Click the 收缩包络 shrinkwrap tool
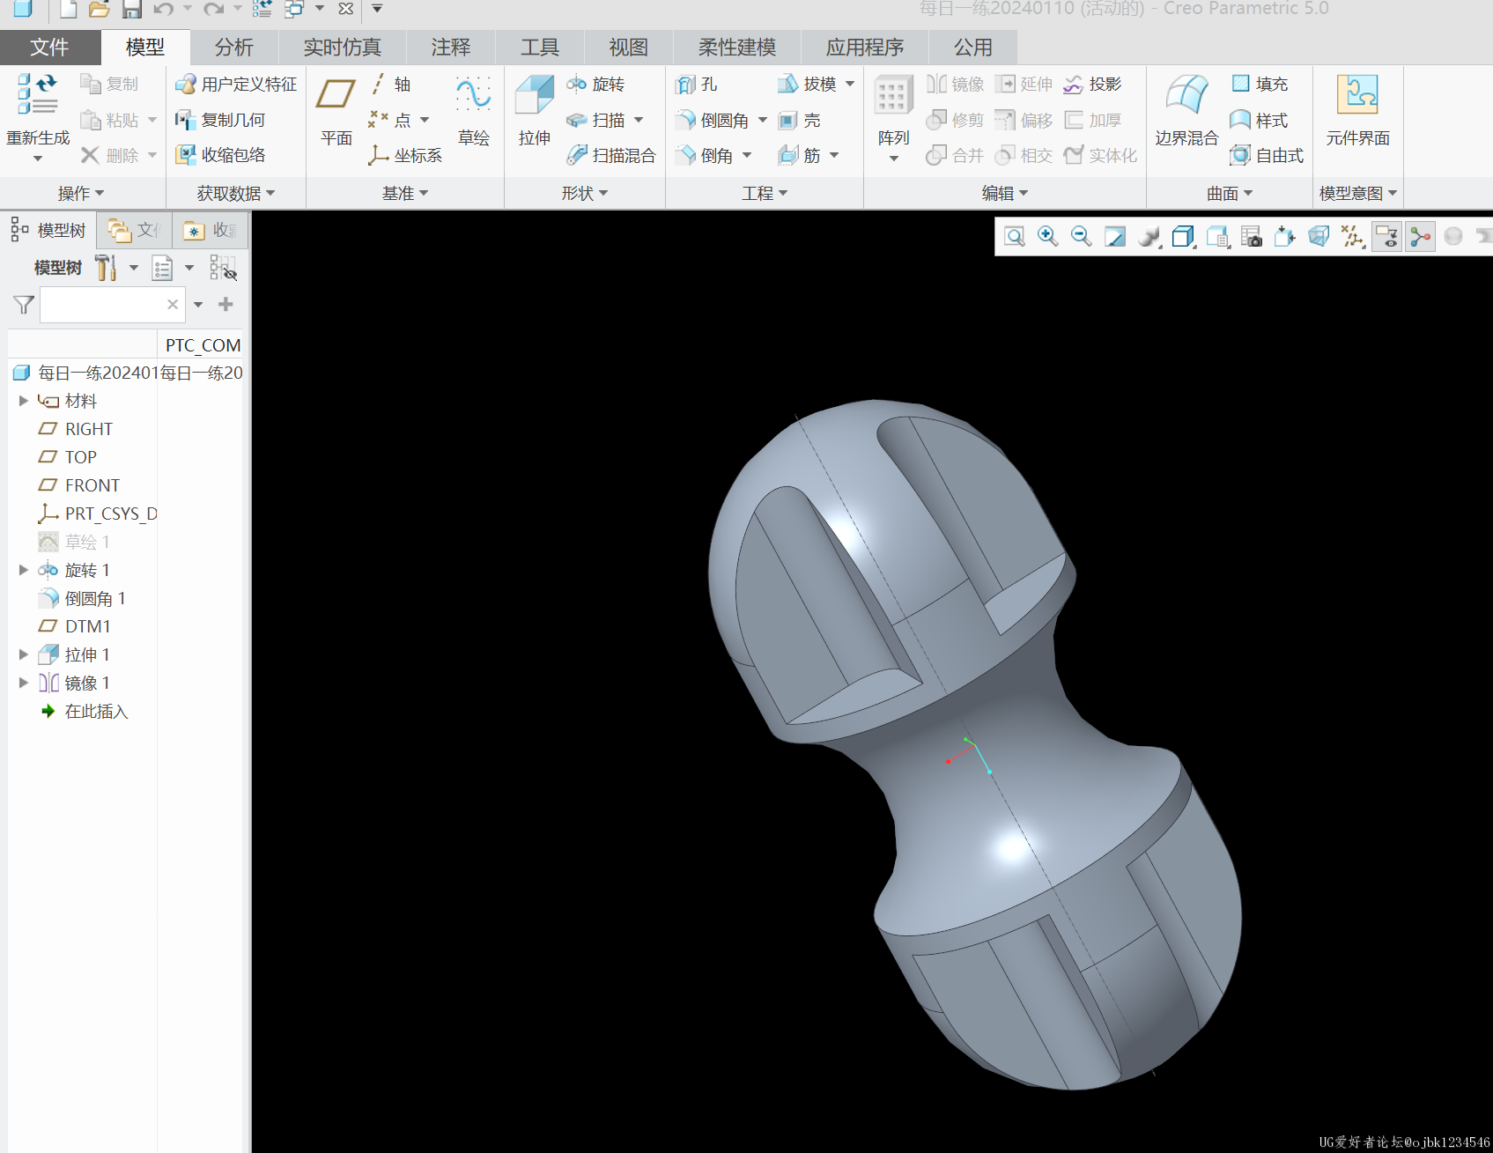The width and height of the screenshot is (1493, 1153). click(220, 155)
